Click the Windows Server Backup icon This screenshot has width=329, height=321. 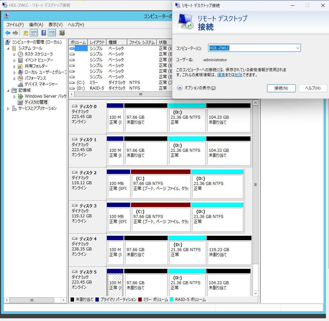(20, 96)
